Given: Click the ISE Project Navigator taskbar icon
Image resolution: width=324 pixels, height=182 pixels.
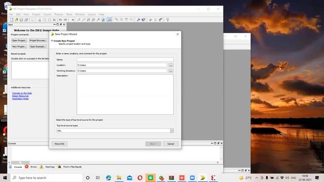Looking at the screenshot, I should point(202,177).
